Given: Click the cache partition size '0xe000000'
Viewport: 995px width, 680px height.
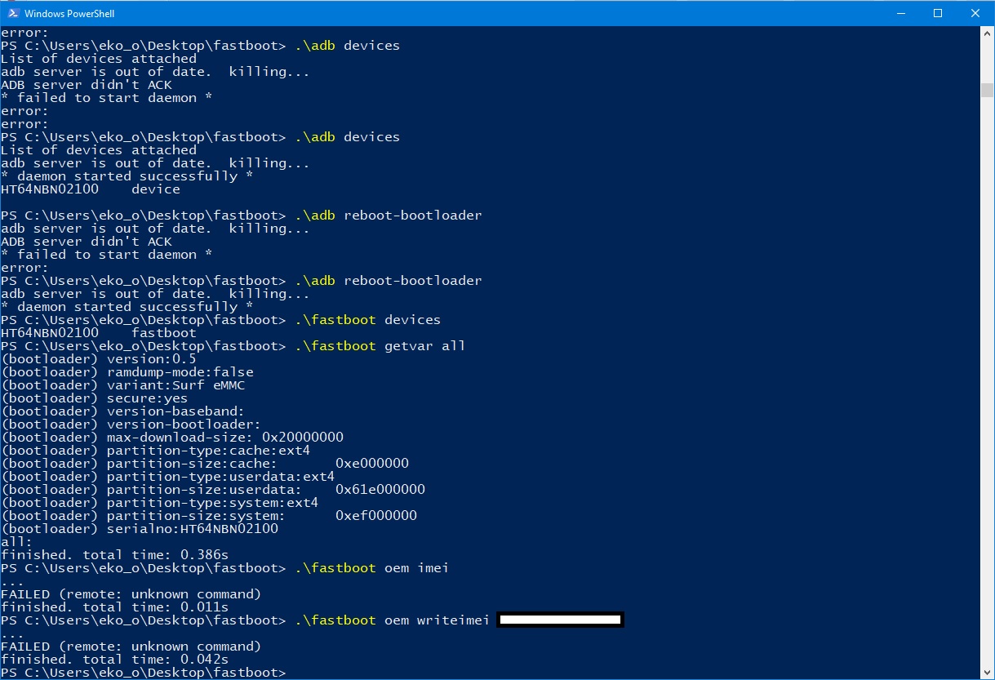Looking at the screenshot, I should pyautogui.click(x=372, y=464).
